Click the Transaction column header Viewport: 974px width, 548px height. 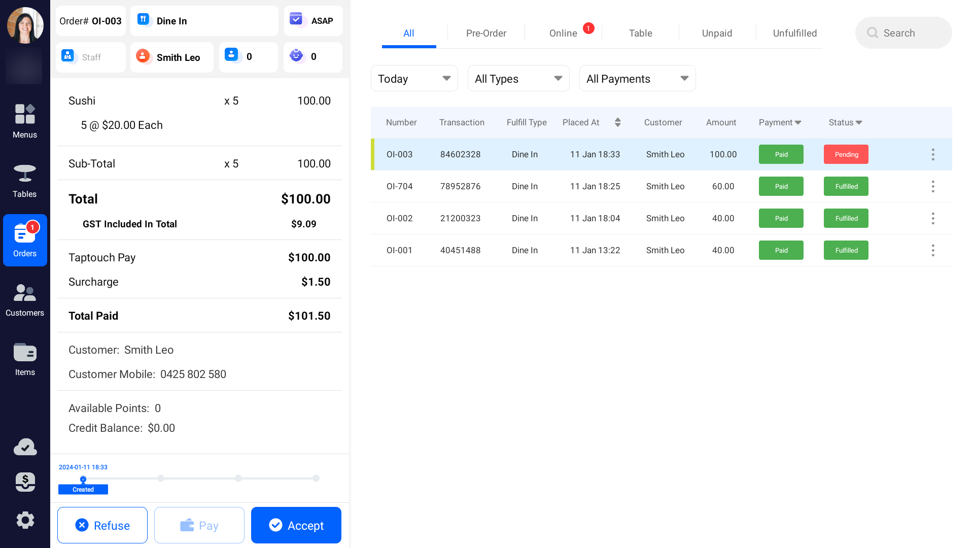(462, 122)
